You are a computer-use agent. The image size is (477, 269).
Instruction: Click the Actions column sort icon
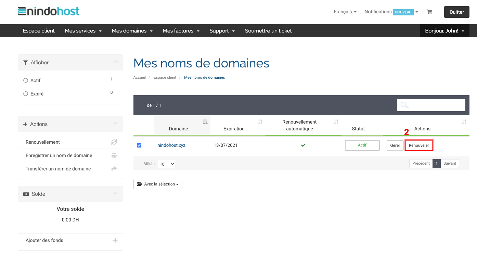464,122
